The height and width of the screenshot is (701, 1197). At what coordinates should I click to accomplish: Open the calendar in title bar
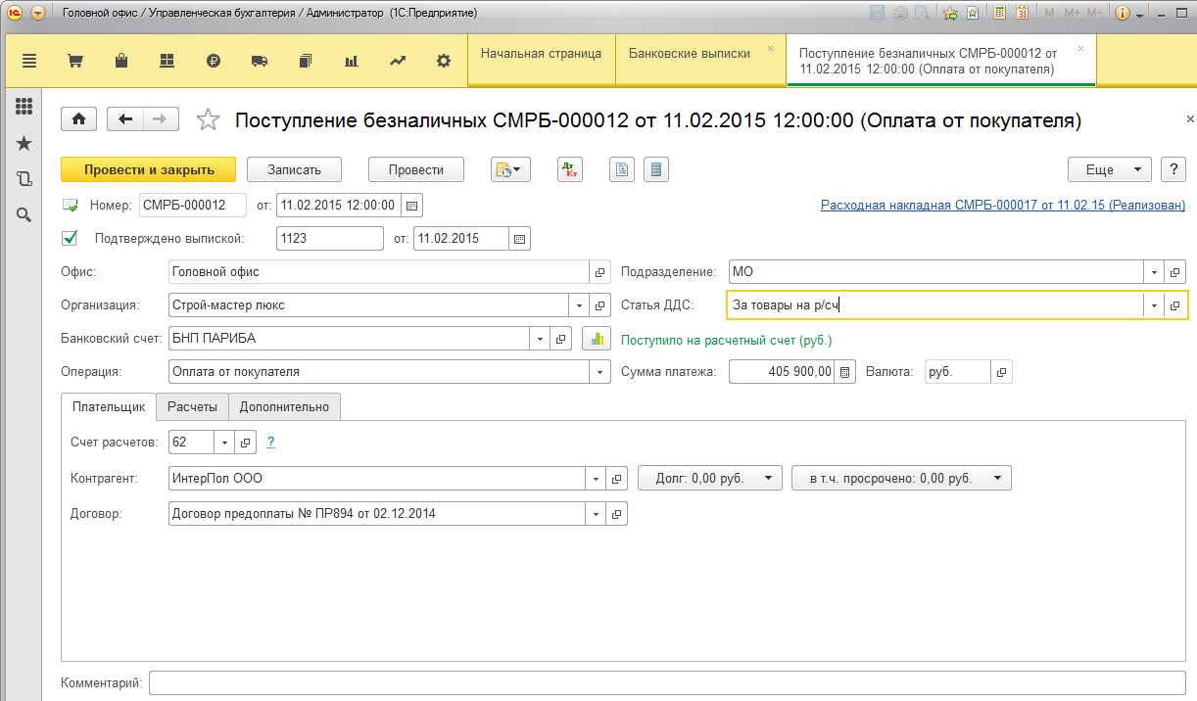pos(1022,13)
